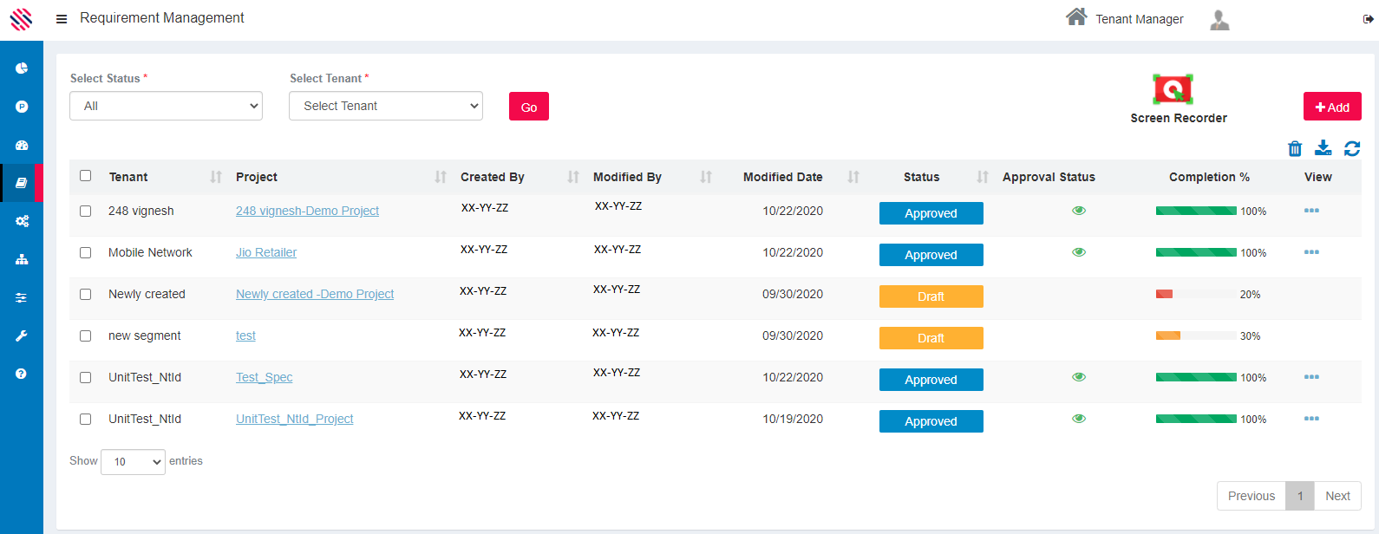Click the trash delete icon above table
The width and height of the screenshot is (1379, 534).
[1295, 149]
